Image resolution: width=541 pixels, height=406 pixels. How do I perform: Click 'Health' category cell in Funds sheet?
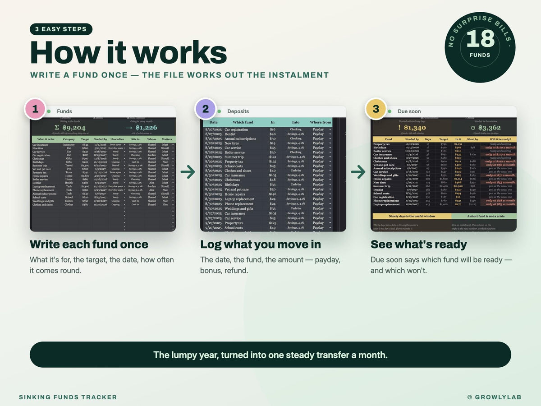click(69, 183)
